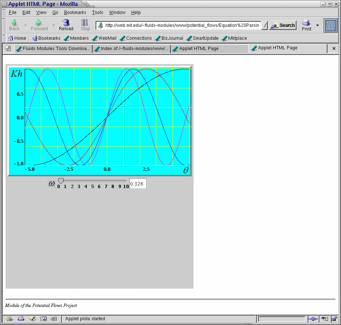Open Address Book icon in status bar
The height and width of the screenshot is (325, 341).
click(44, 319)
